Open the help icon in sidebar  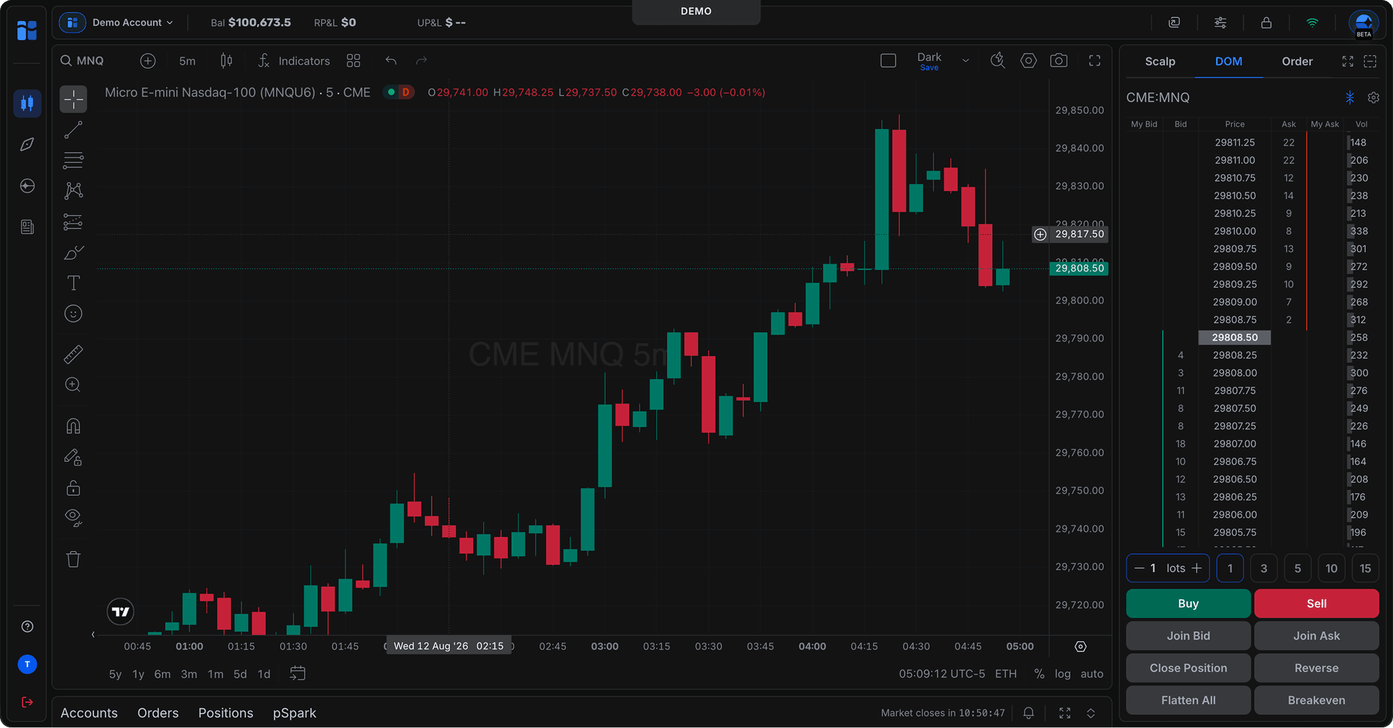coord(27,627)
